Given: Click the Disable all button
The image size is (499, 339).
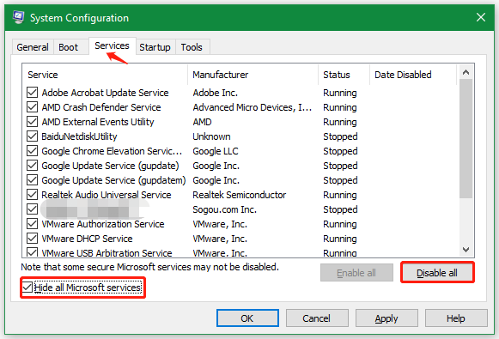Looking at the screenshot, I should point(437,273).
